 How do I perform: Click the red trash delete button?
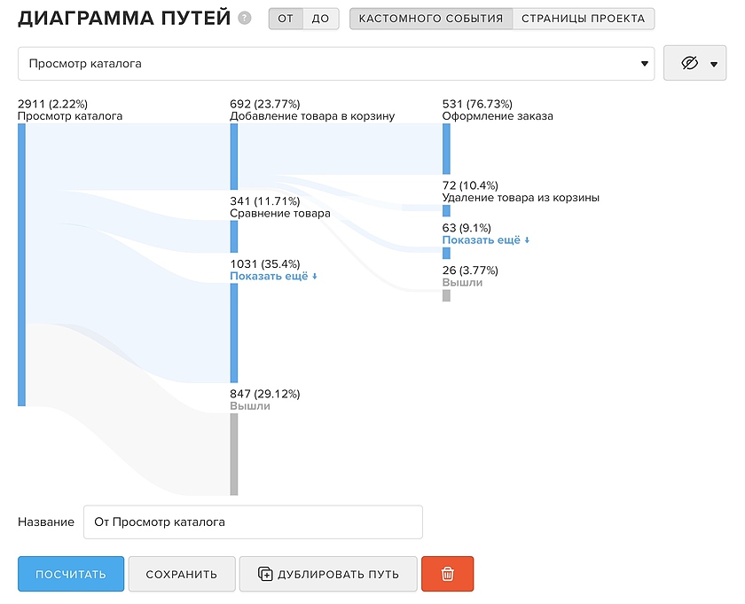click(x=447, y=574)
